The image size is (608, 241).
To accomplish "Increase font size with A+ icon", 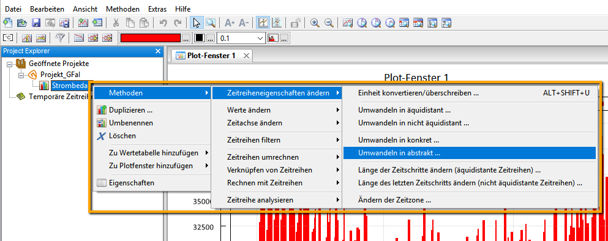I will [x=230, y=23].
